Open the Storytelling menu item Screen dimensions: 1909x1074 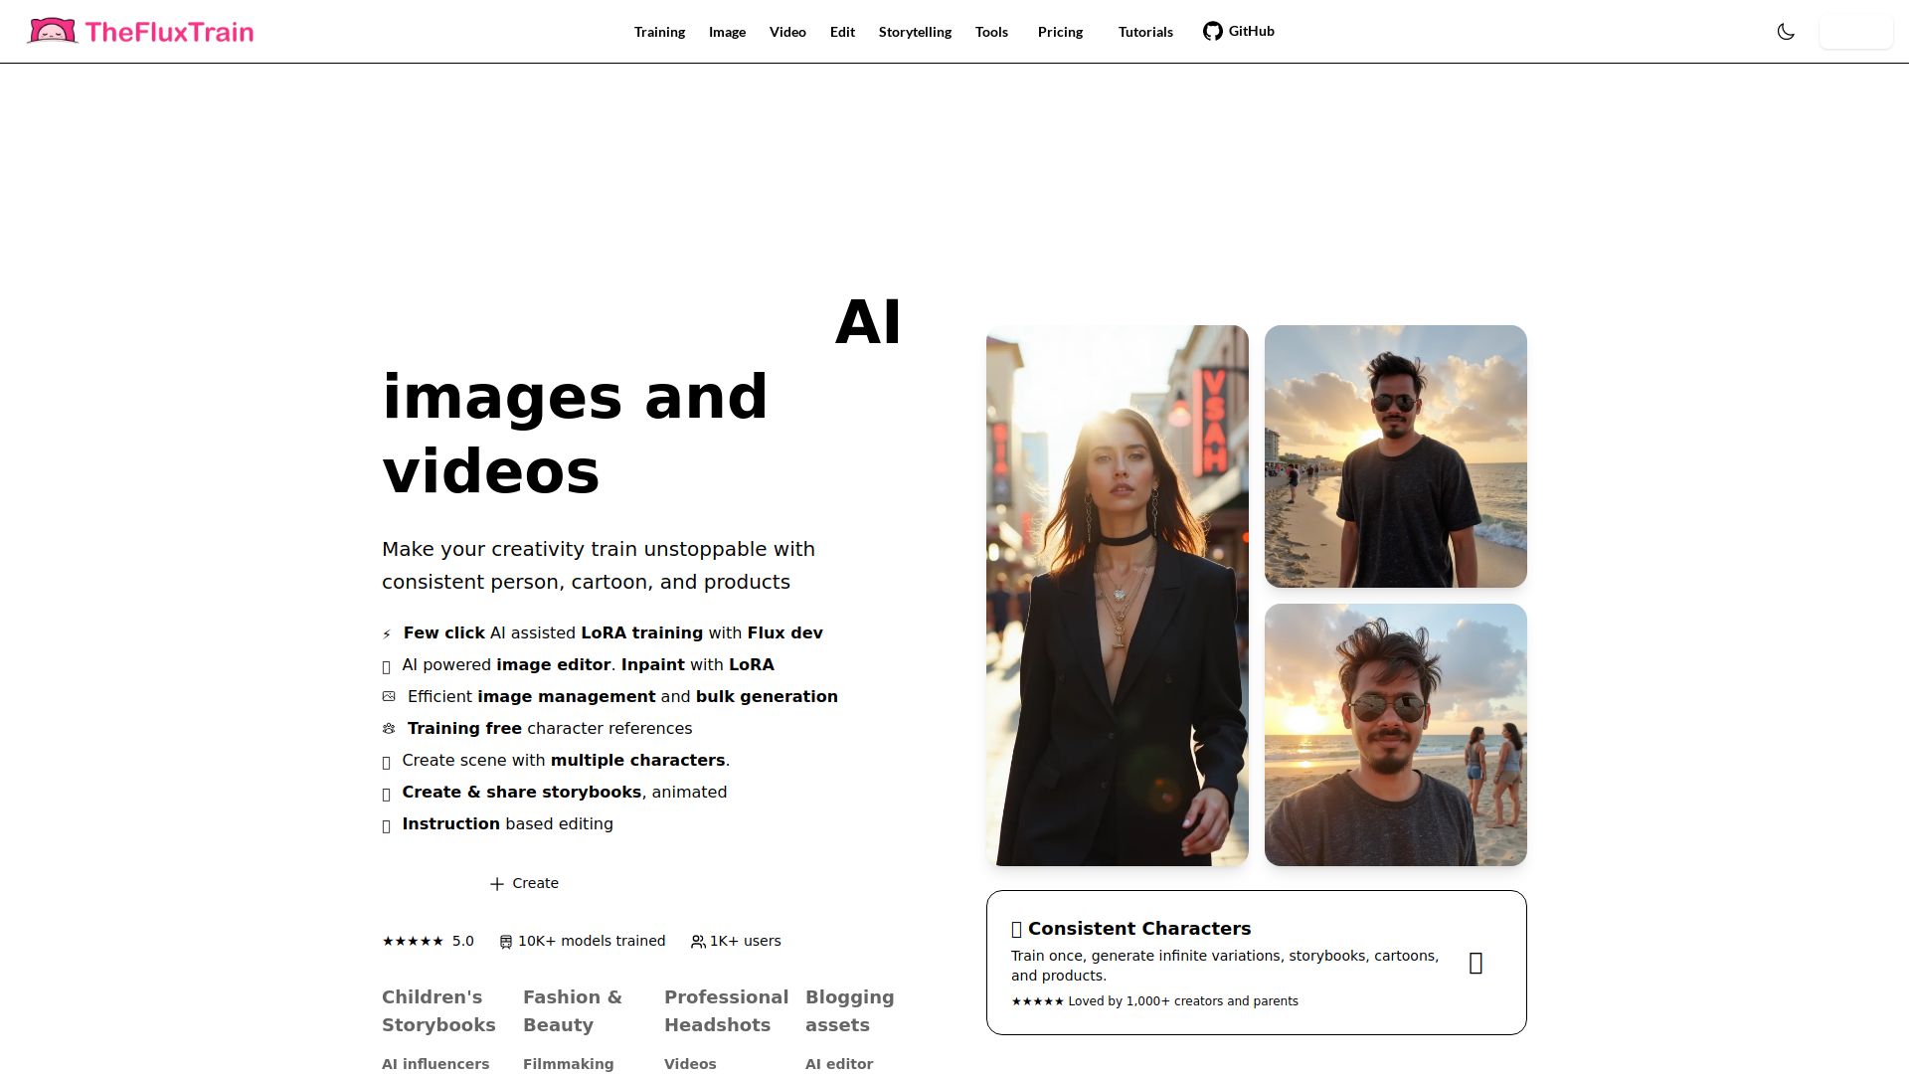click(x=915, y=32)
